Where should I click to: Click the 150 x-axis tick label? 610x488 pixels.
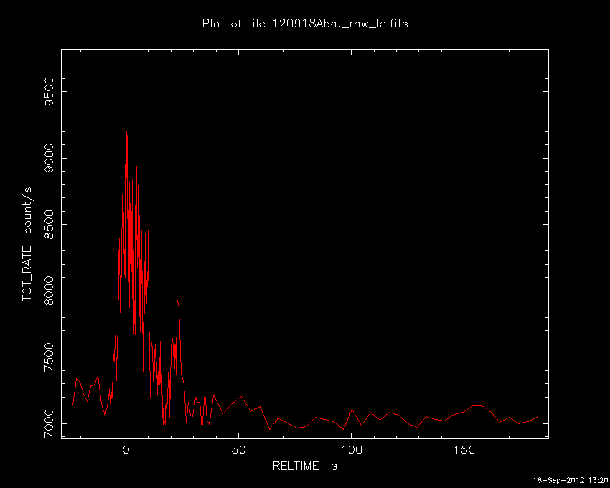[464, 450]
